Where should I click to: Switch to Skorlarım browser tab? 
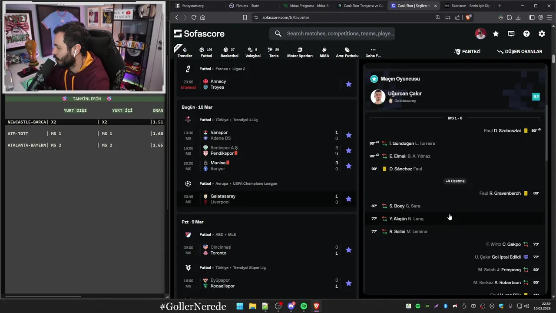point(467,6)
